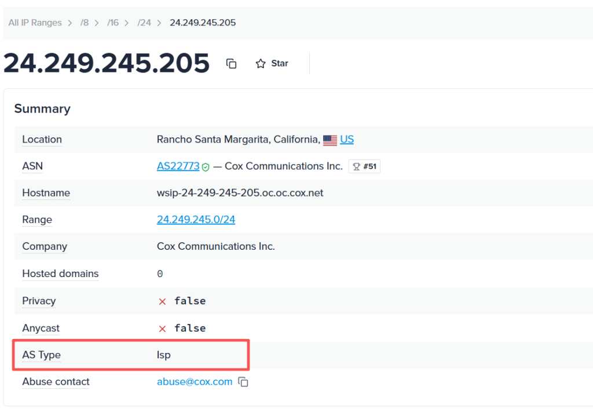Click the Privacy value false

(190, 301)
